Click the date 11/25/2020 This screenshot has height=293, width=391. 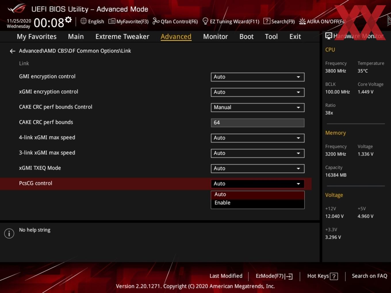tap(19, 21)
